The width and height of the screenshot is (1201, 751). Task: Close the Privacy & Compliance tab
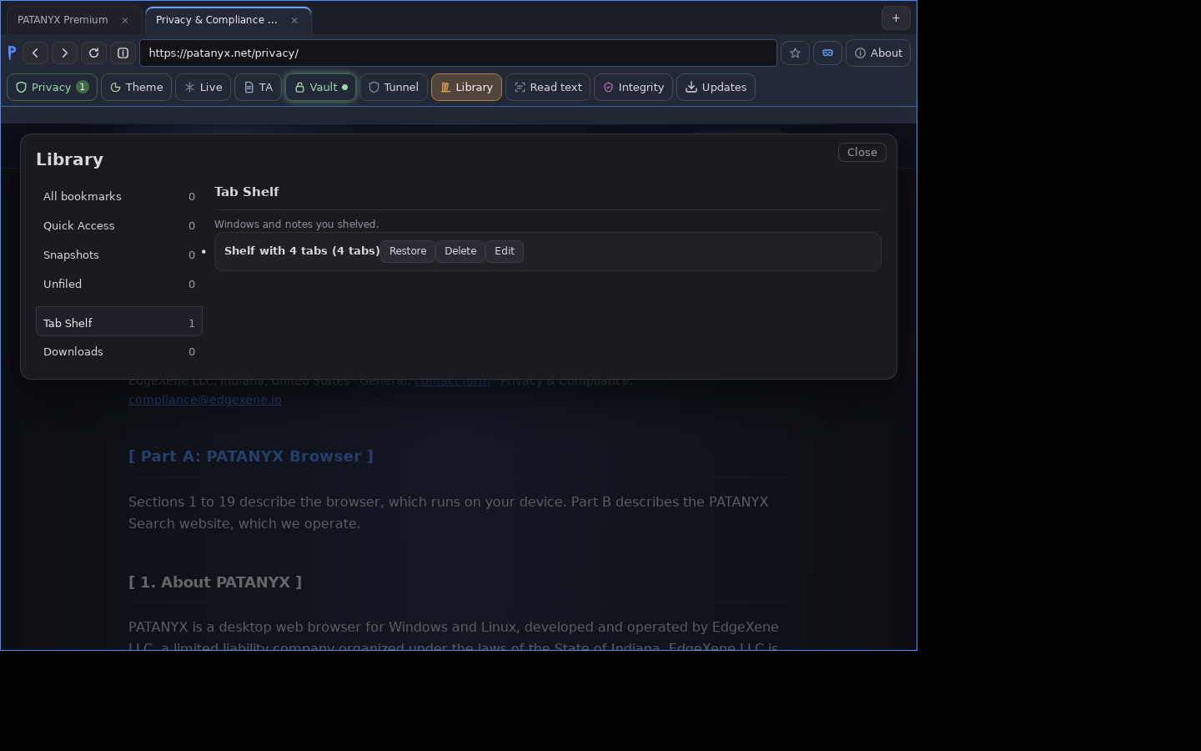[294, 20]
